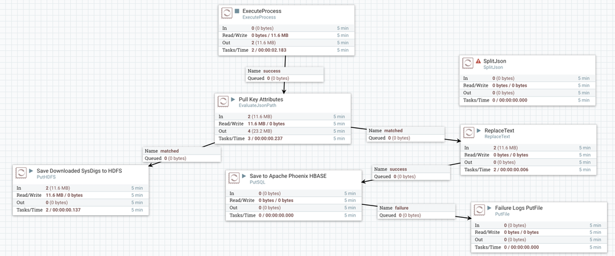The height and width of the screenshot is (256, 615).
Task: Click the red warning triangle on SplitJson
Action: pyautogui.click(x=478, y=61)
